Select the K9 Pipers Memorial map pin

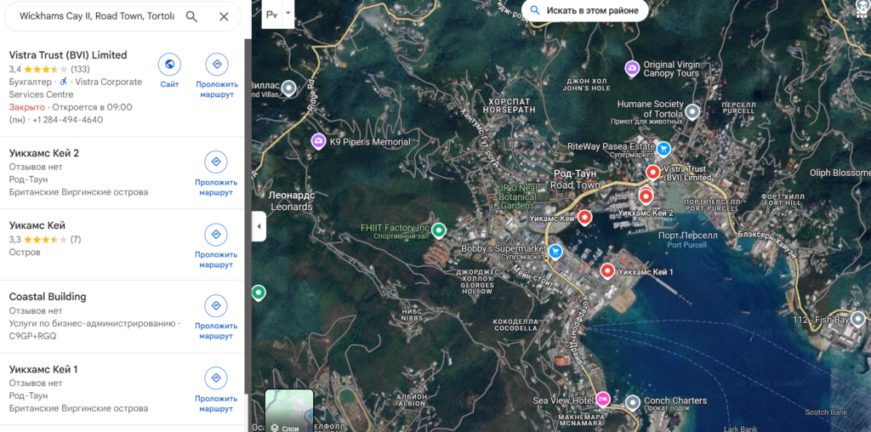coord(318,141)
